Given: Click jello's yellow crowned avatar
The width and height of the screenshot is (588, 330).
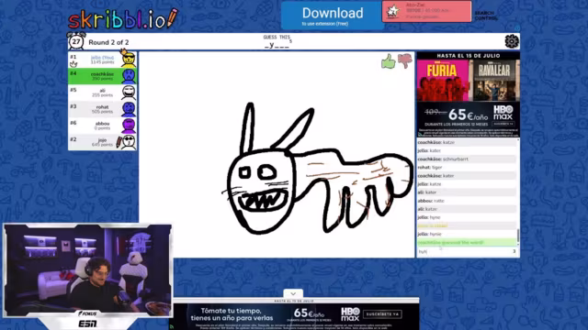Looking at the screenshot, I should pos(129,59).
